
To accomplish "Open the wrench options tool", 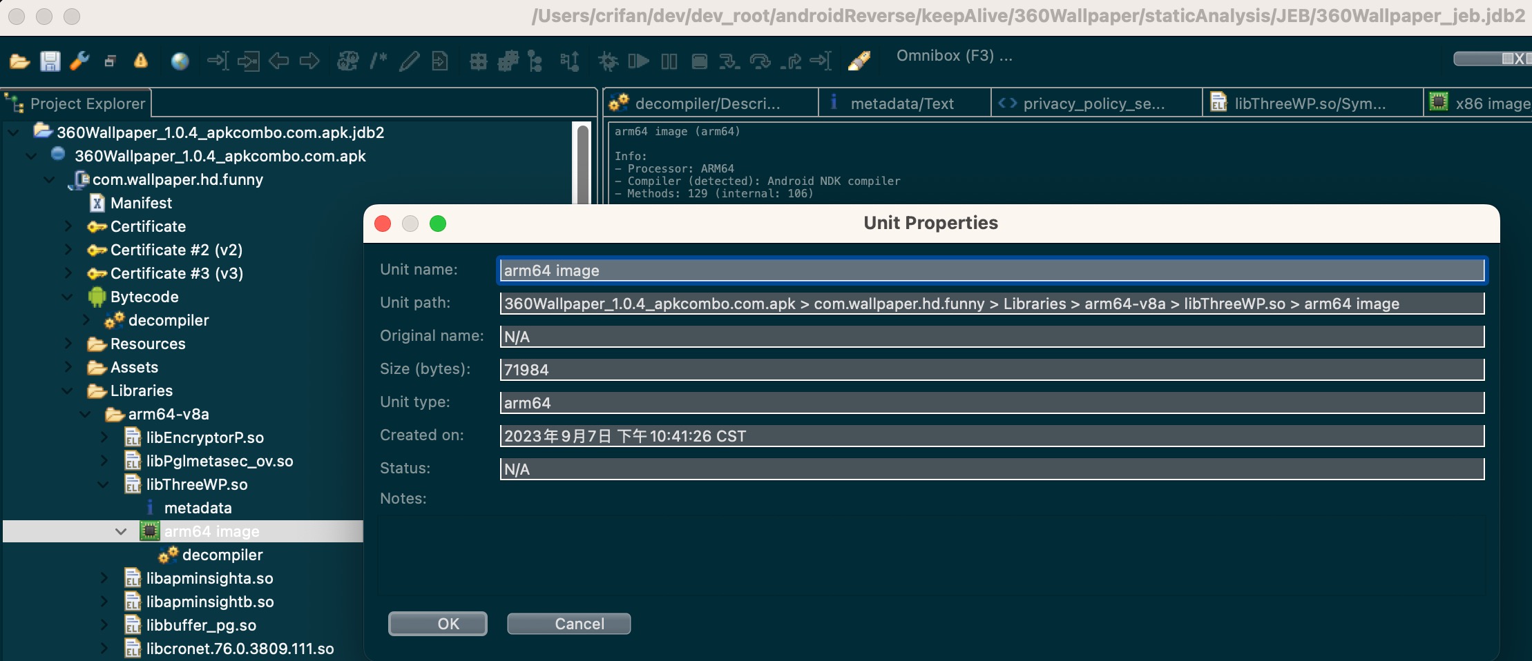I will point(79,61).
